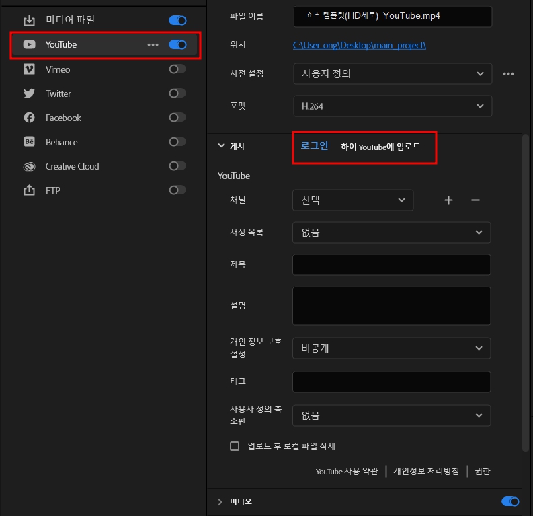Enable the Twitter publish switch
The width and height of the screenshot is (533, 516).
(x=177, y=94)
